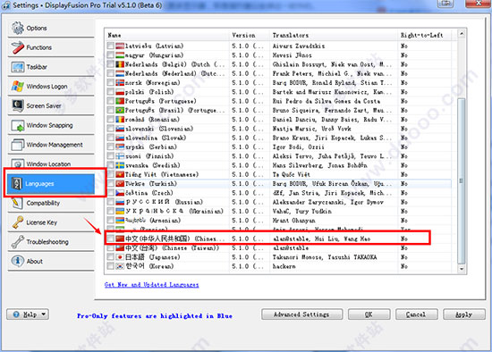Click the Advanced Settings button

pyautogui.click(x=301, y=314)
